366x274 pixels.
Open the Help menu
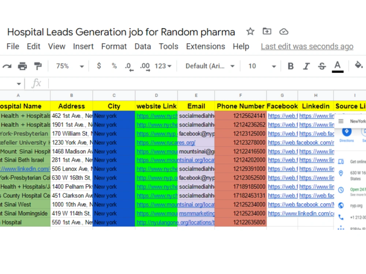pyautogui.click(x=241, y=46)
